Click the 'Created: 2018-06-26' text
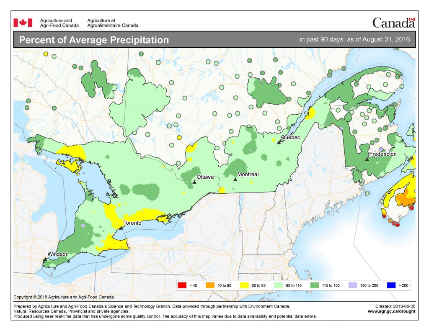The image size is (429, 331). coord(395,306)
